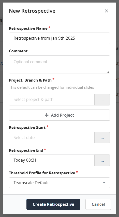Click into the Optional comment text area

(x=59, y=64)
